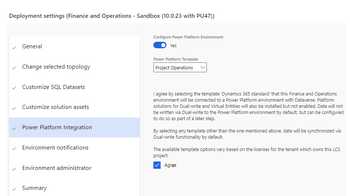This screenshot has width=350, height=196.
Task: Click the checkmark next to Environment notifications
Action: [x=14, y=149]
